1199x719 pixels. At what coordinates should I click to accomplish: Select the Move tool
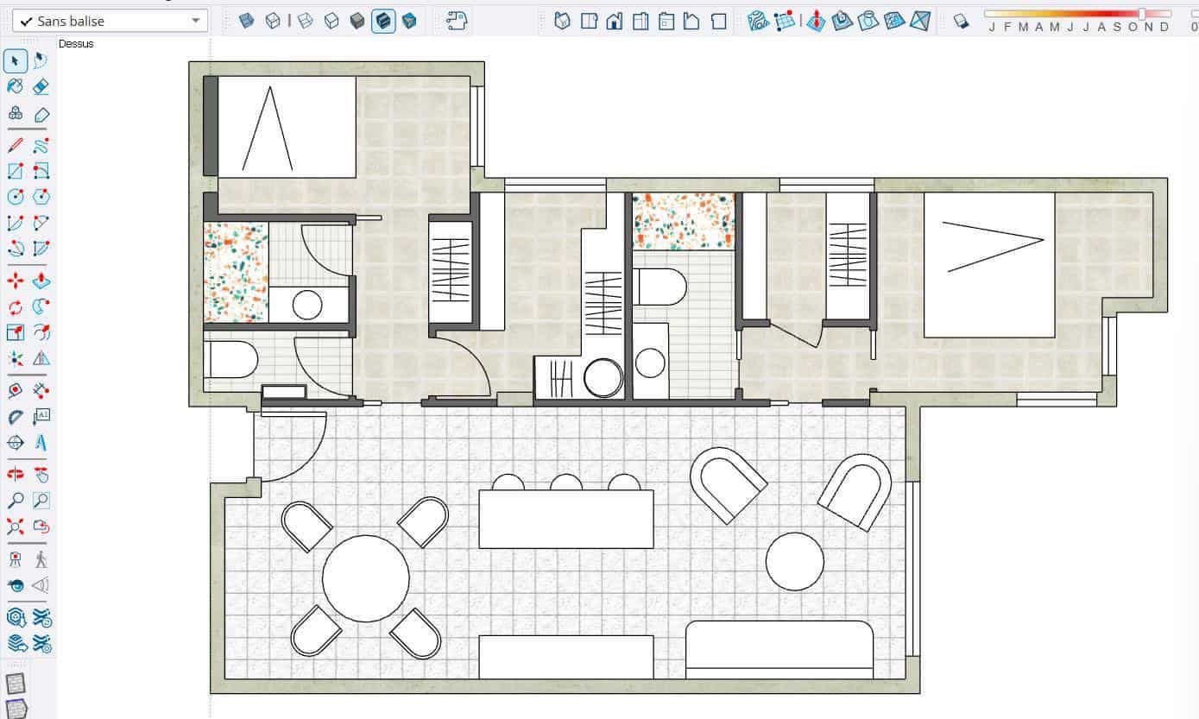pyautogui.click(x=15, y=279)
